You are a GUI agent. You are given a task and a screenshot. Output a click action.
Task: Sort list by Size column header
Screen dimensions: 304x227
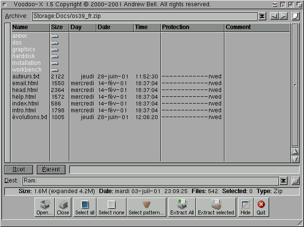59,27
